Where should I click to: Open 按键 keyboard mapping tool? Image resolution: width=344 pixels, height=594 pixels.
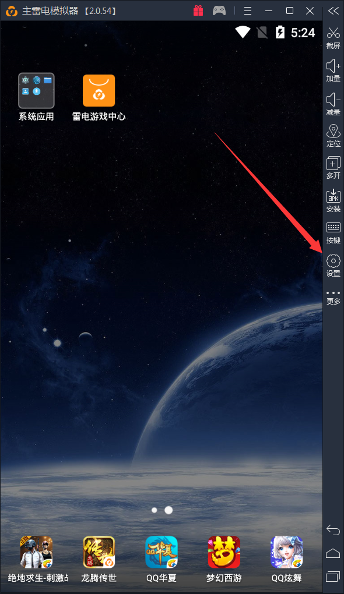tap(334, 227)
